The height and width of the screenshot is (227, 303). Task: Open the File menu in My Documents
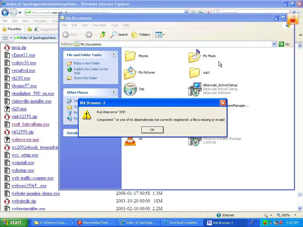point(65,25)
